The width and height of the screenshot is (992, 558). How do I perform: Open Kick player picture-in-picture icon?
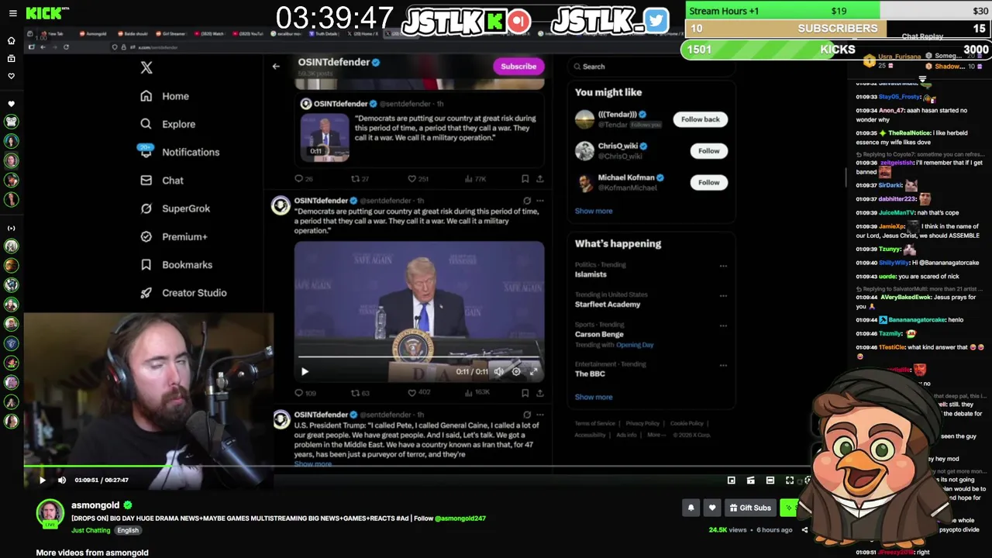click(x=732, y=480)
